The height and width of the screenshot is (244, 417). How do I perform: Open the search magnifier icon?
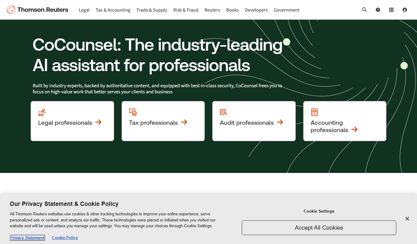364,10
